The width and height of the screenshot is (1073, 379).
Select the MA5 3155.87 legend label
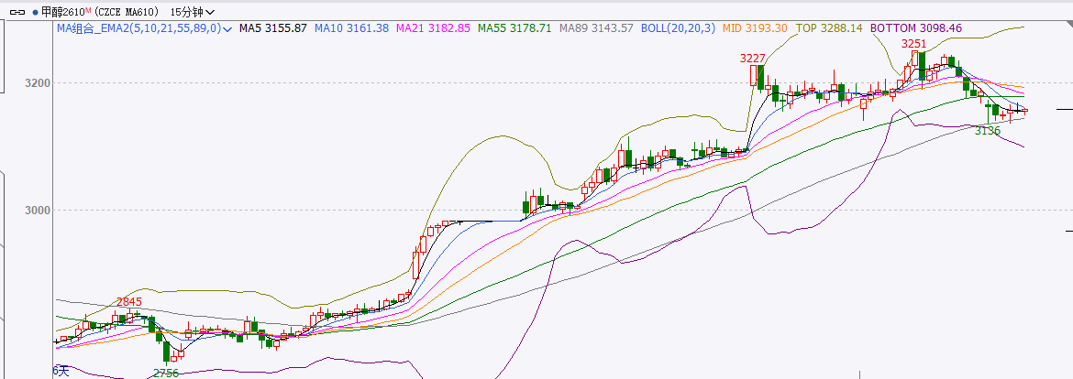tap(273, 28)
